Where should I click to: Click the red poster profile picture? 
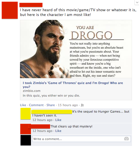(x=10, y=10)
